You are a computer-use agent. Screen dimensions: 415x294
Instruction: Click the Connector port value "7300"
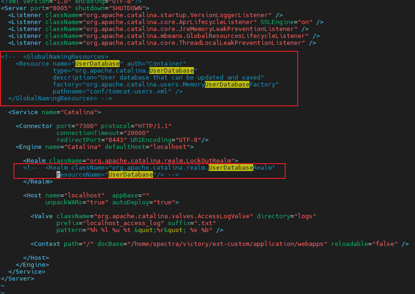[x=86, y=126]
